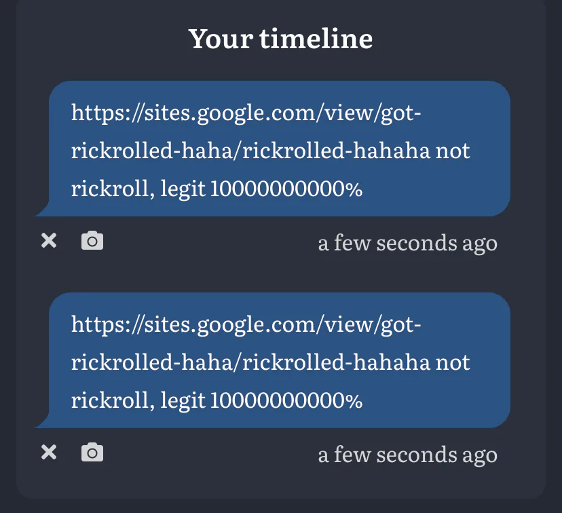Click the "Your timeline" heading
Viewport: 562px width, 513px height.
coord(280,39)
